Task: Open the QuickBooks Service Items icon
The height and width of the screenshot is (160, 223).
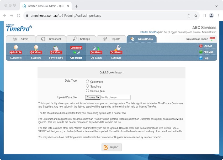Action: coord(56,50)
